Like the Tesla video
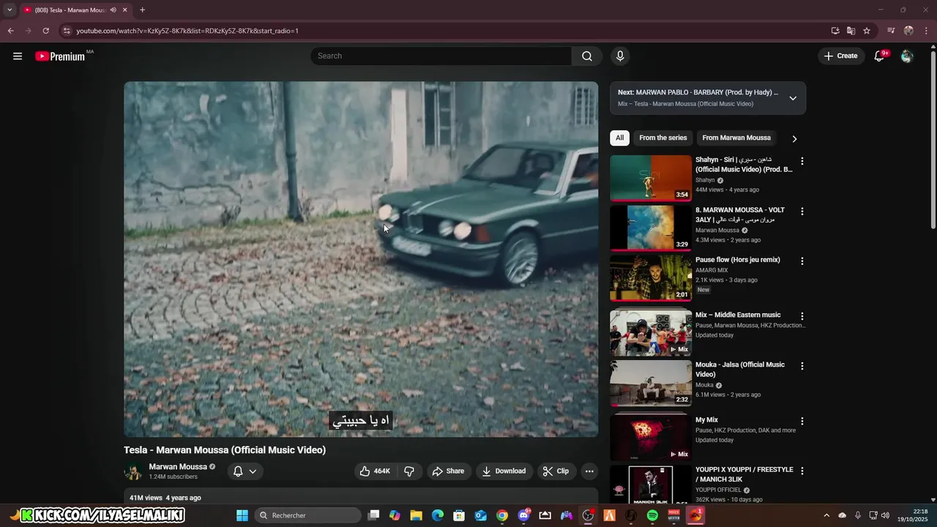Image resolution: width=937 pixels, height=527 pixels. pos(375,471)
